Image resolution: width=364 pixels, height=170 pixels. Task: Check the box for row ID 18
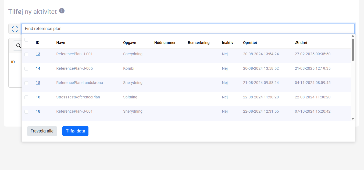coord(26,112)
